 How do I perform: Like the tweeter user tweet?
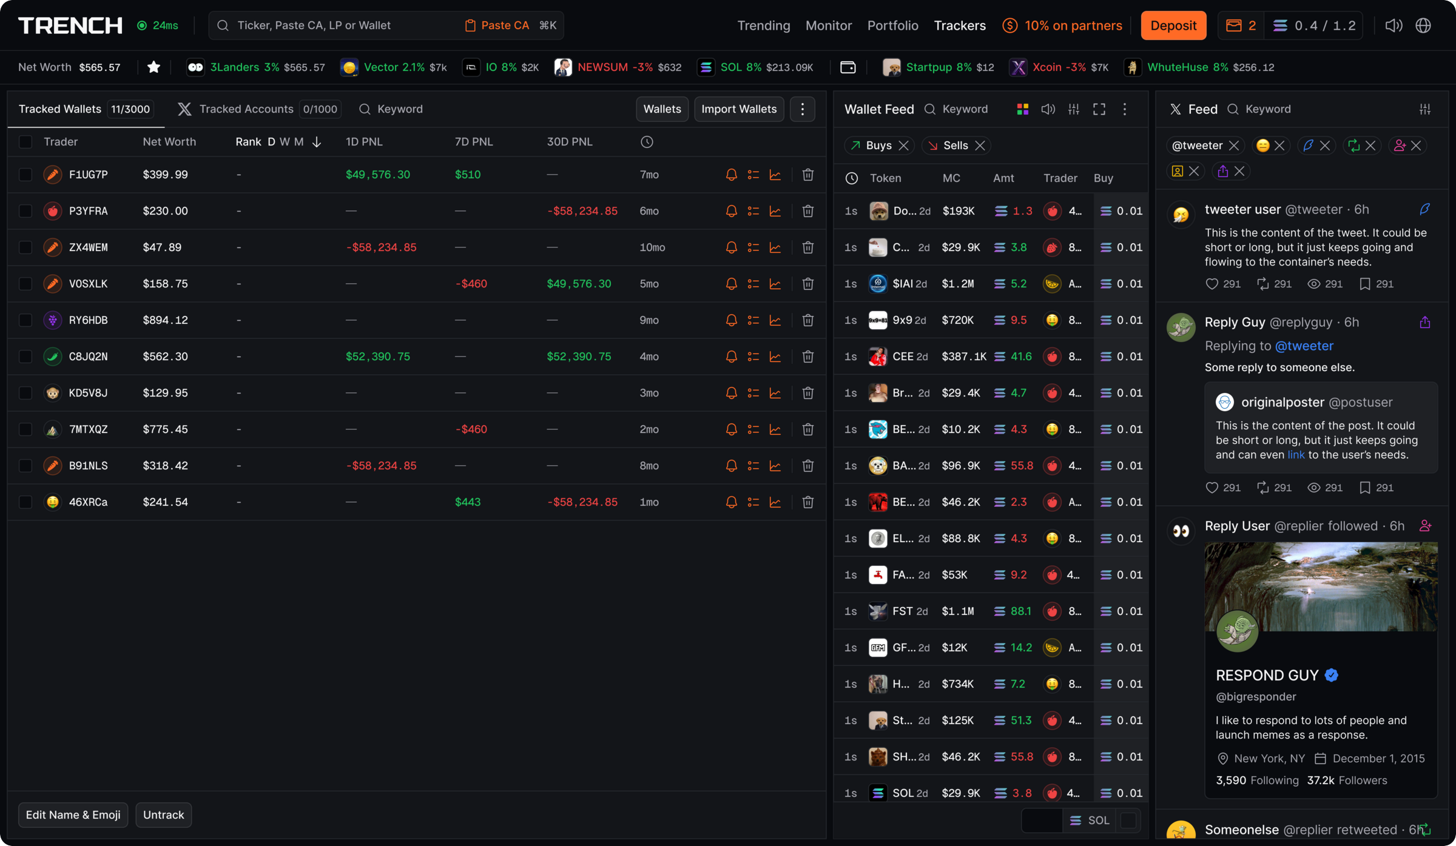pos(1212,284)
